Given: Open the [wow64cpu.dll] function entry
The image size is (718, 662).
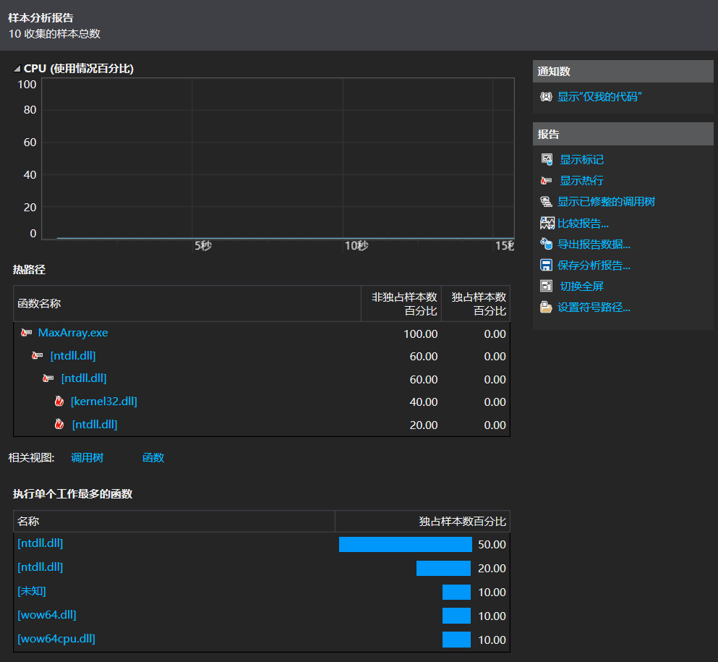Looking at the screenshot, I should coord(56,639).
